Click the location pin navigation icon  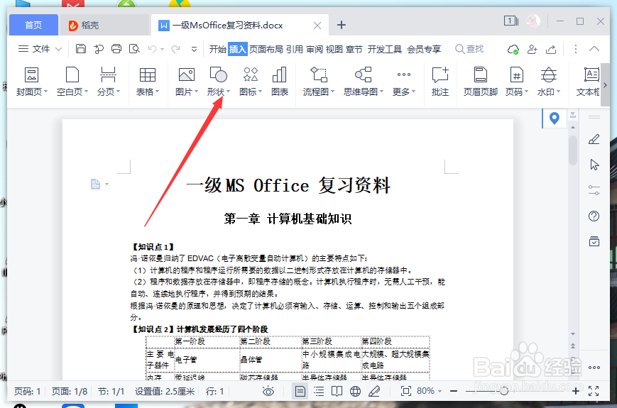point(554,118)
